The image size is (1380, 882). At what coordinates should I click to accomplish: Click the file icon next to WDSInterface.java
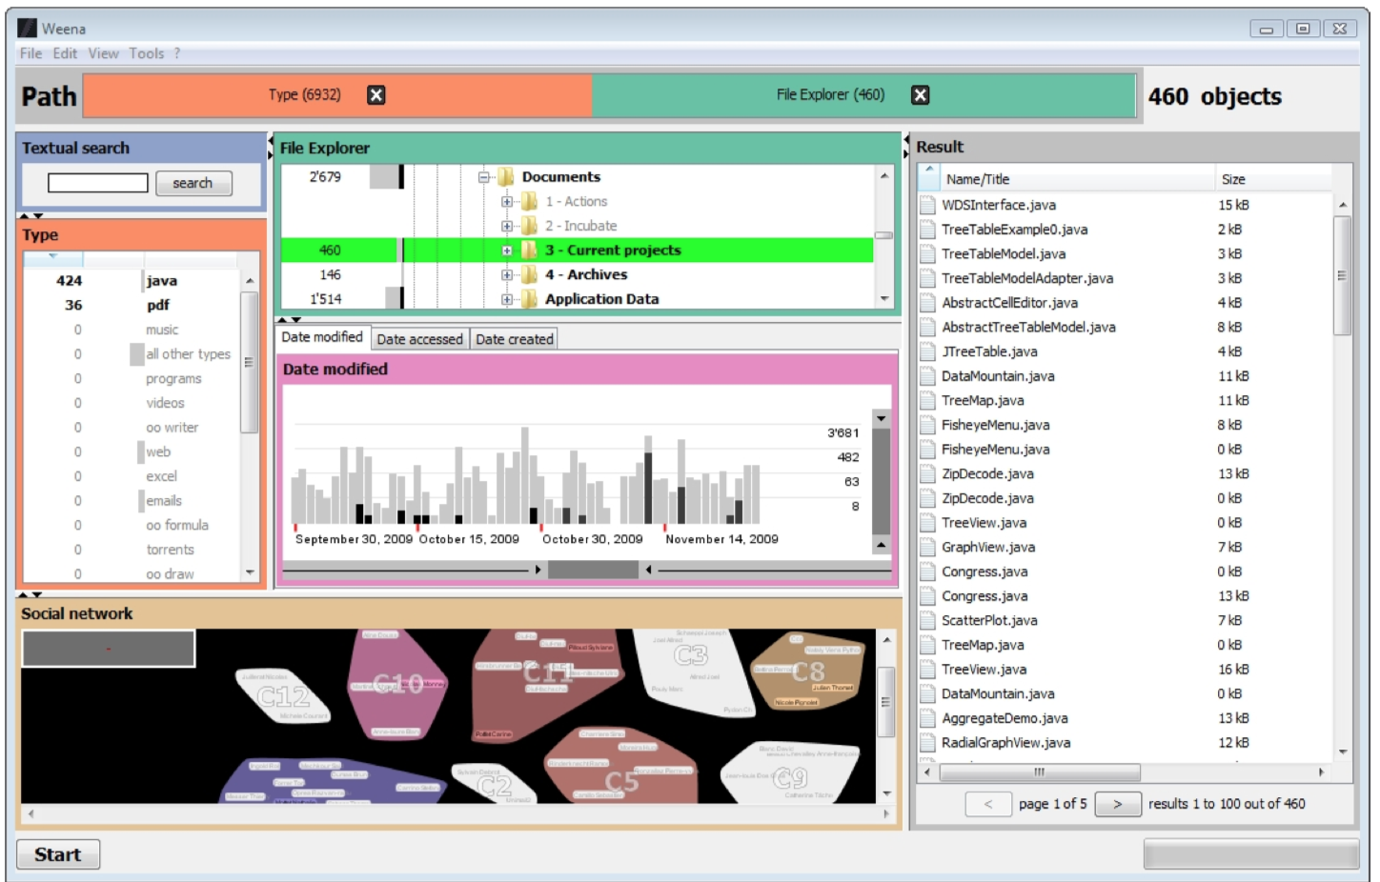(927, 205)
